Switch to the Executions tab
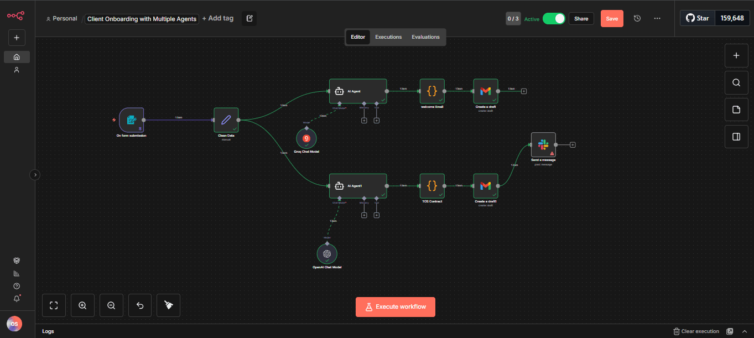This screenshot has width=754, height=338. (x=388, y=37)
